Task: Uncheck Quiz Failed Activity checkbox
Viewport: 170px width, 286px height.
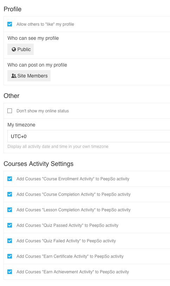Action: (9, 241)
